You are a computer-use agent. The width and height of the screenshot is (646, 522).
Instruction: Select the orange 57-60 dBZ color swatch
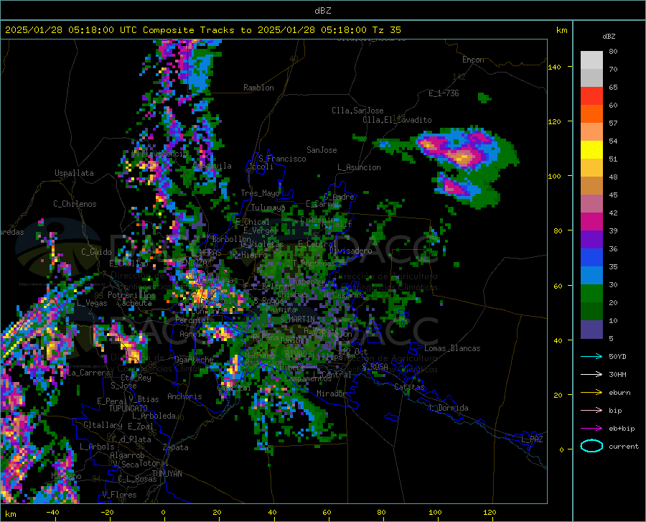pos(591,114)
